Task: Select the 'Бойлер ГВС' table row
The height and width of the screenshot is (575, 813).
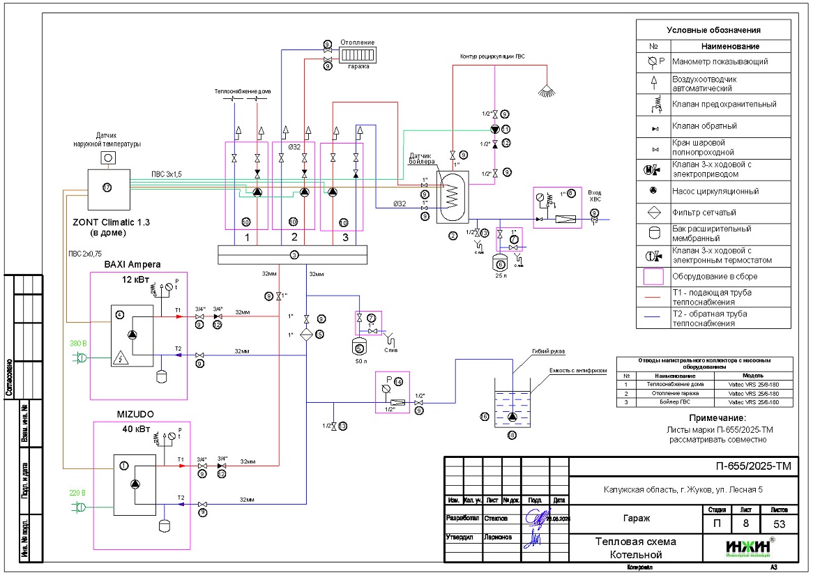Action: pyautogui.click(x=704, y=402)
